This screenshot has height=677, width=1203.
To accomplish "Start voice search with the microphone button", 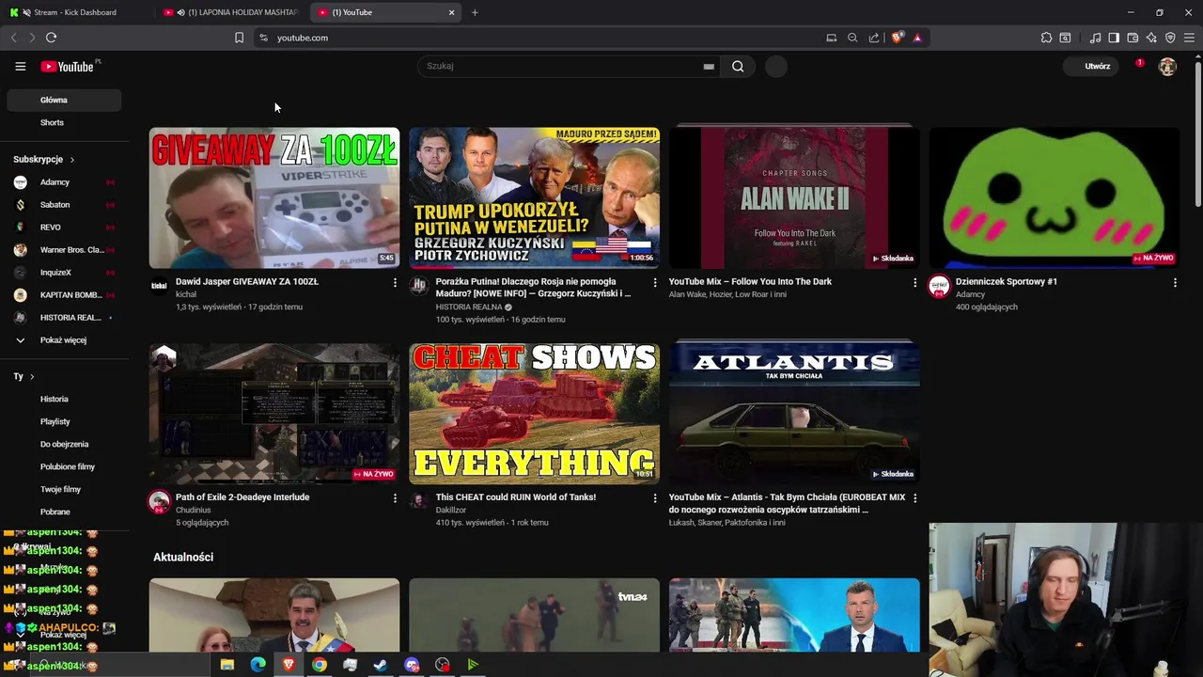I will point(775,66).
